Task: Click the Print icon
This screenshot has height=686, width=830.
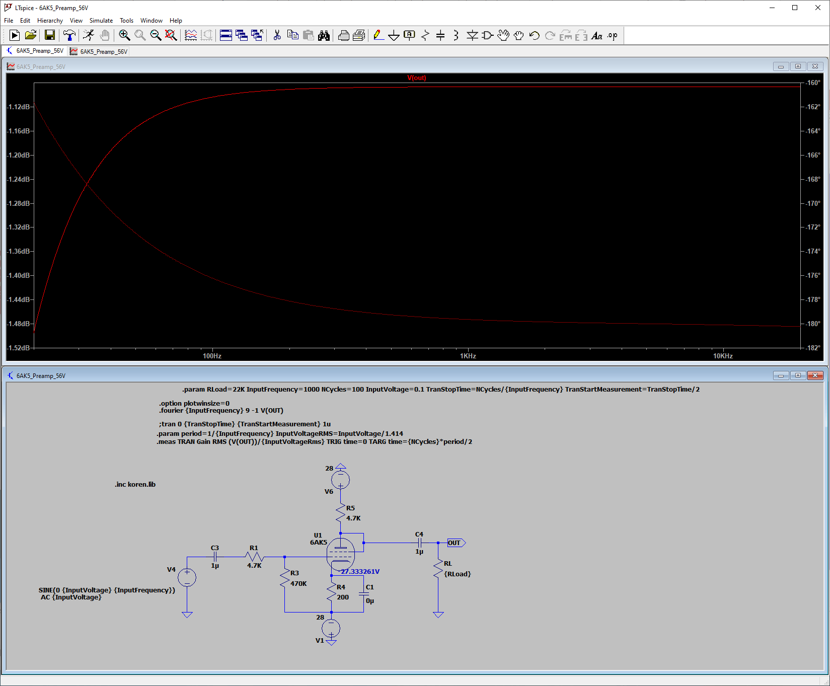Action: click(344, 35)
